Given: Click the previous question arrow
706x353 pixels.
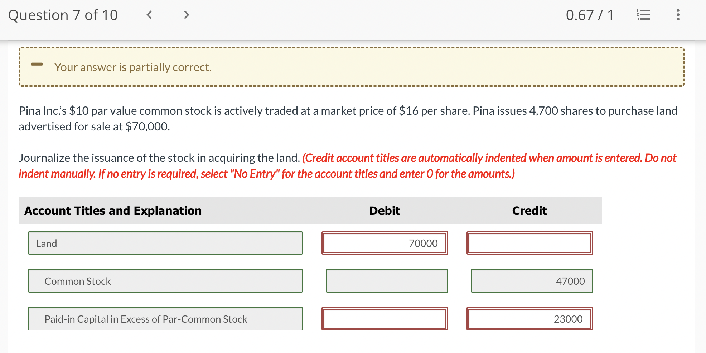Looking at the screenshot, I should point(149,15).
